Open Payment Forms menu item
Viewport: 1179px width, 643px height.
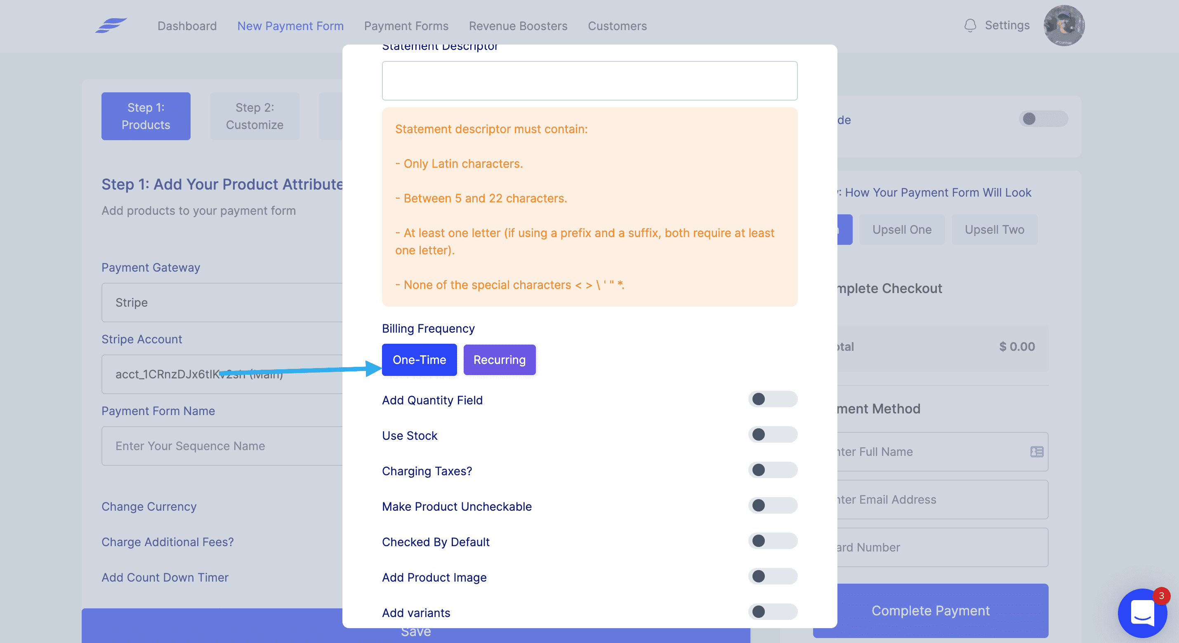[406, 26]
